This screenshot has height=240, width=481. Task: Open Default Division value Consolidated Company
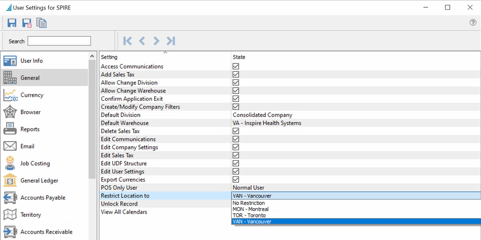click(x=262, y=115)
